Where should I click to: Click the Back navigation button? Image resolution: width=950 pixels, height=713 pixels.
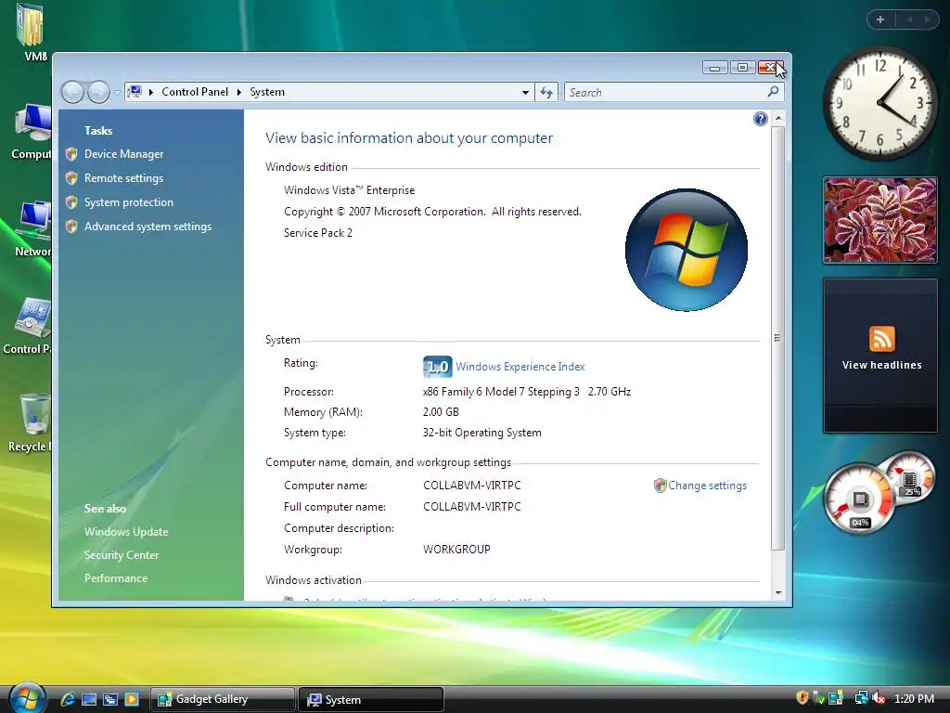pyautogui.click(x=72, y=92)
